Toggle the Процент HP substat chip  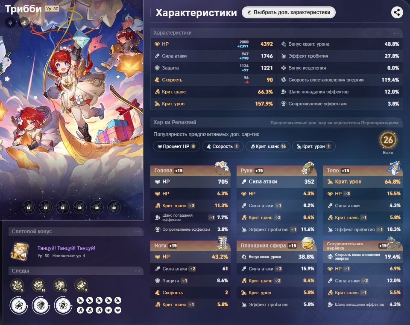click(176, 146)
